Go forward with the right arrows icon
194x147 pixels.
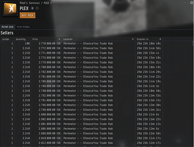[188, 3]
